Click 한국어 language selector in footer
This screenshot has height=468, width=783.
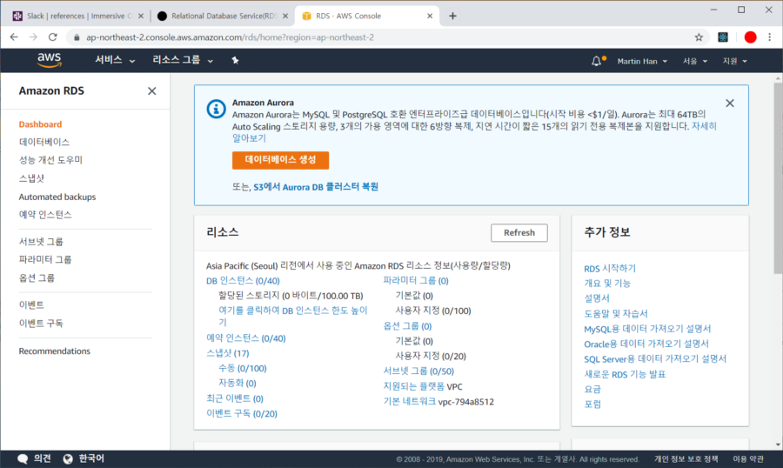(x=91, y=458)
